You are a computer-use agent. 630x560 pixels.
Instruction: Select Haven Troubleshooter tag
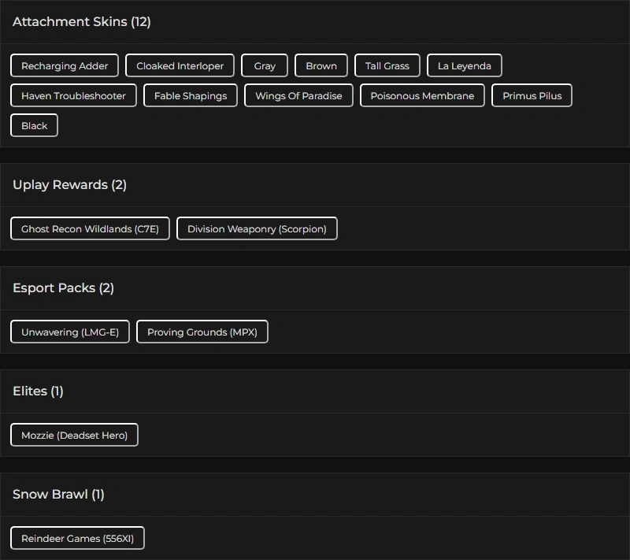tap(73, 96)
